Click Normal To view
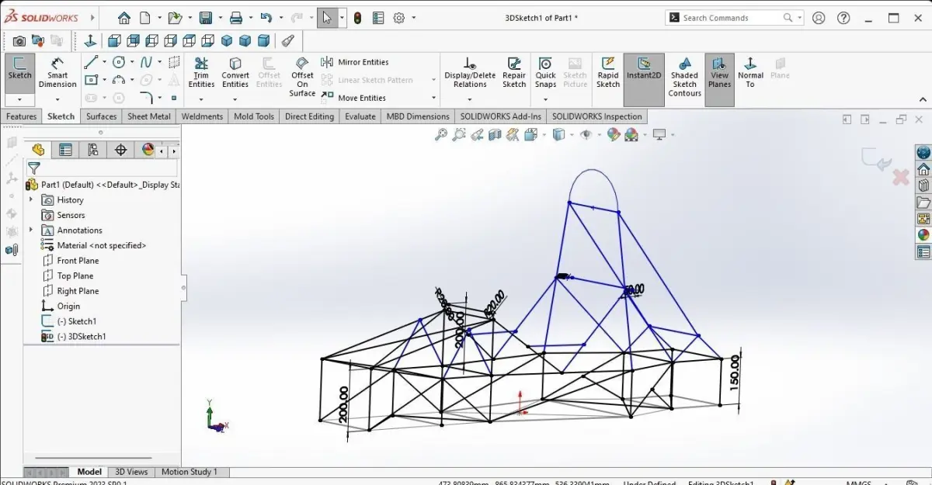The width and height of the screenshot is (932, 485). tap(750, 72)
